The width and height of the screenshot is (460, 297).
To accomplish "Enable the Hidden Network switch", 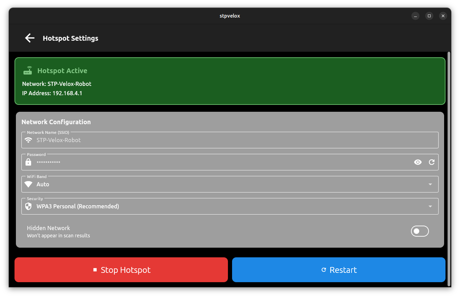I will (420, 231).
